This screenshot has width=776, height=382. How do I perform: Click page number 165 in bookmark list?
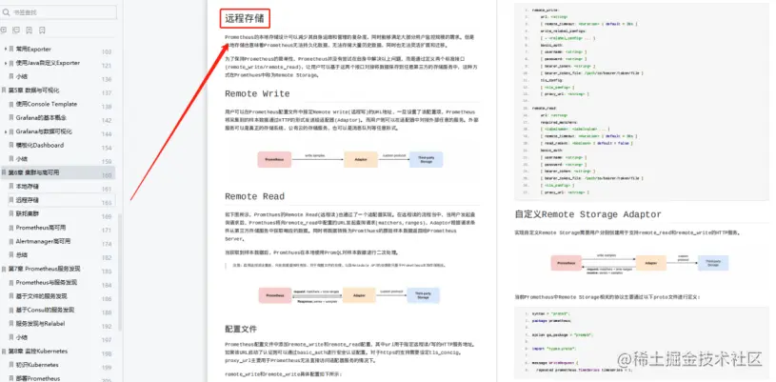pyautogui.click(x=107, y=203)
